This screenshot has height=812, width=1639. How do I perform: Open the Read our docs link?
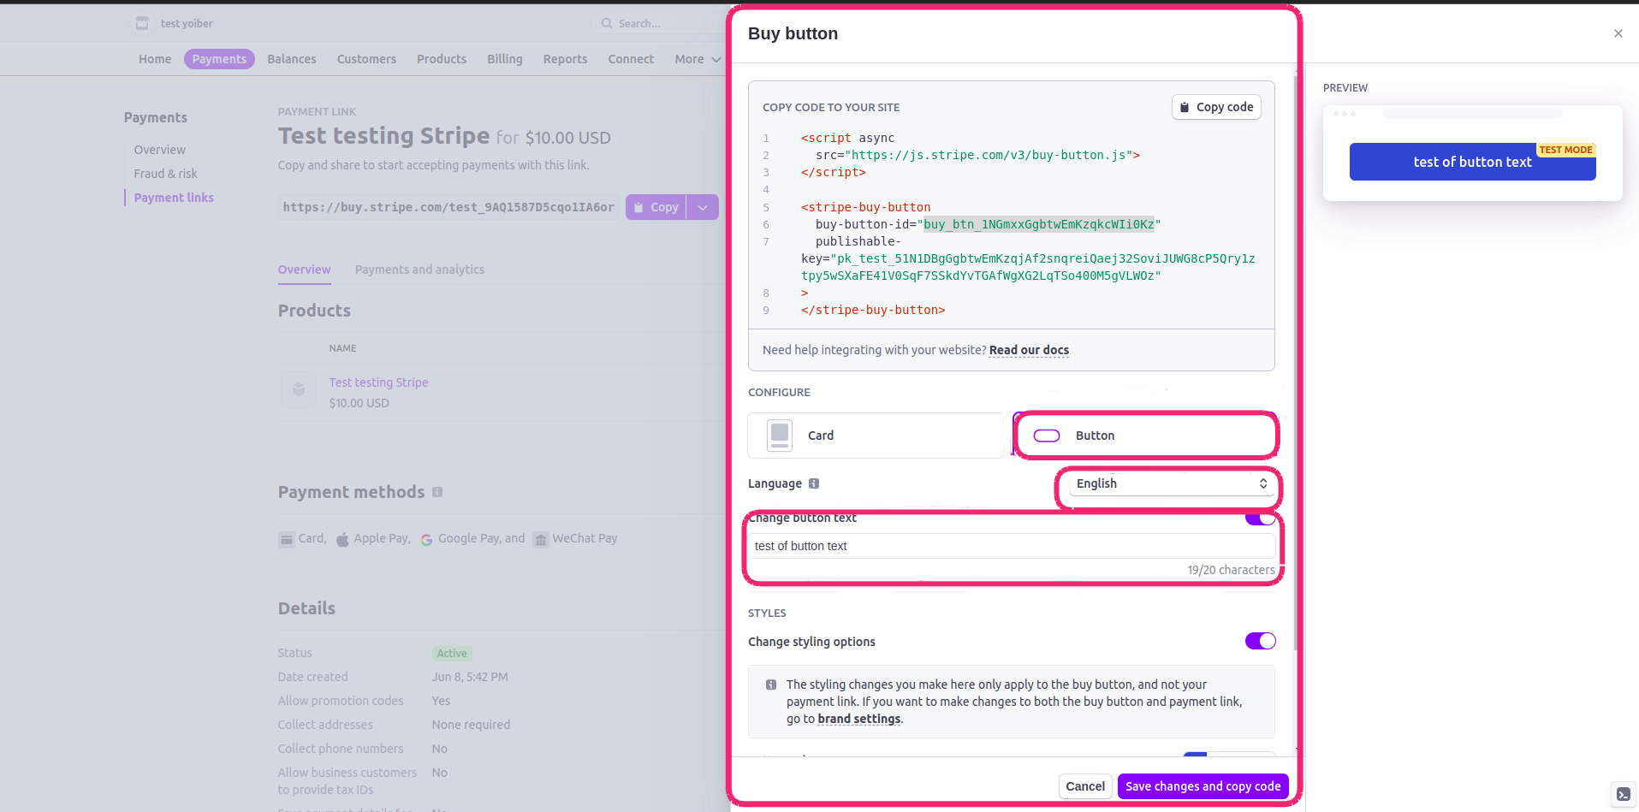pyautogui.click(x=1029, y=350)
